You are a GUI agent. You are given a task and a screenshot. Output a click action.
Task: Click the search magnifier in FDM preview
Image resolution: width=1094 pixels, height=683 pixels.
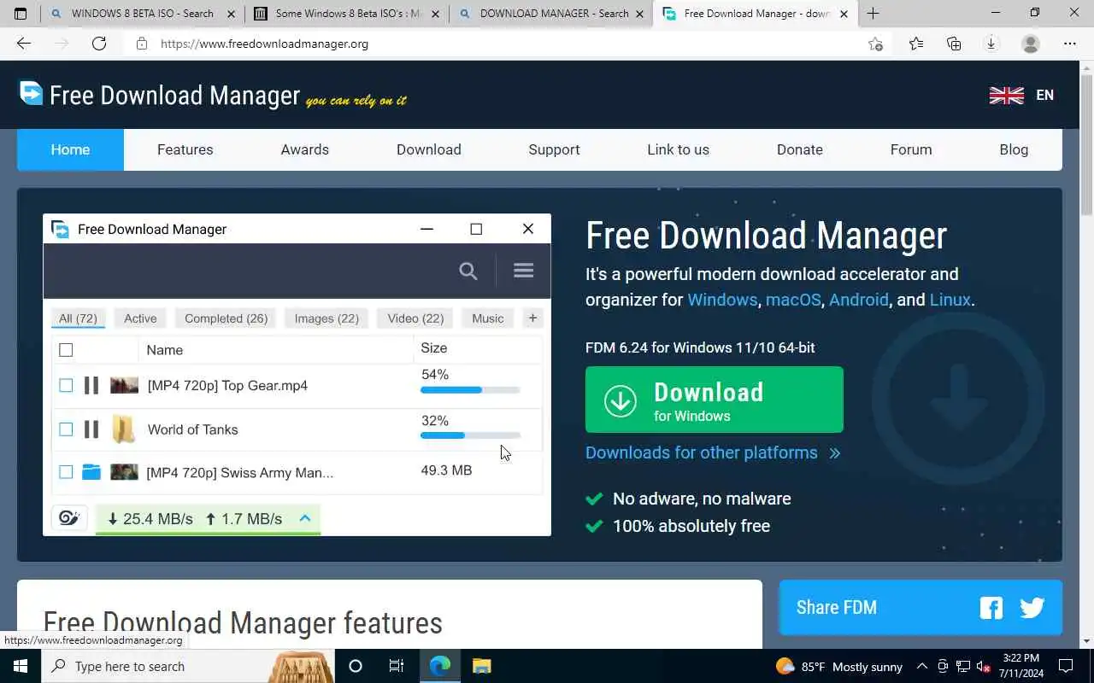point(468,271)
